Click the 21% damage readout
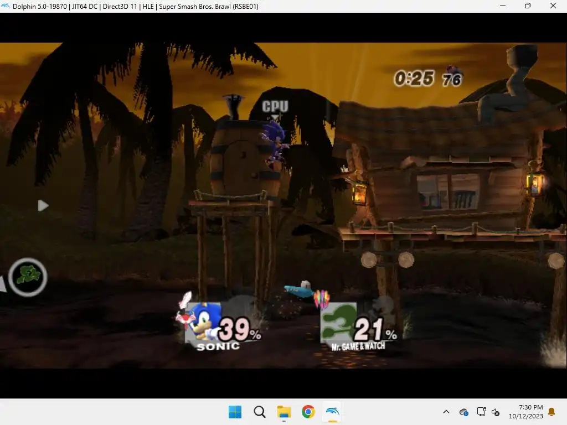 tap(375, 329)
